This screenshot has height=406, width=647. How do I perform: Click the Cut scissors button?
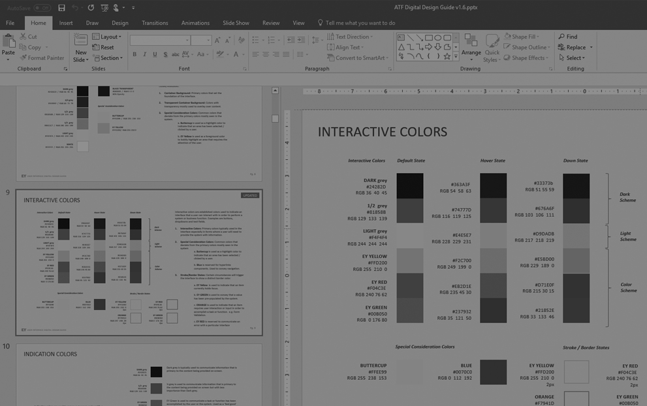pos(28,37)
